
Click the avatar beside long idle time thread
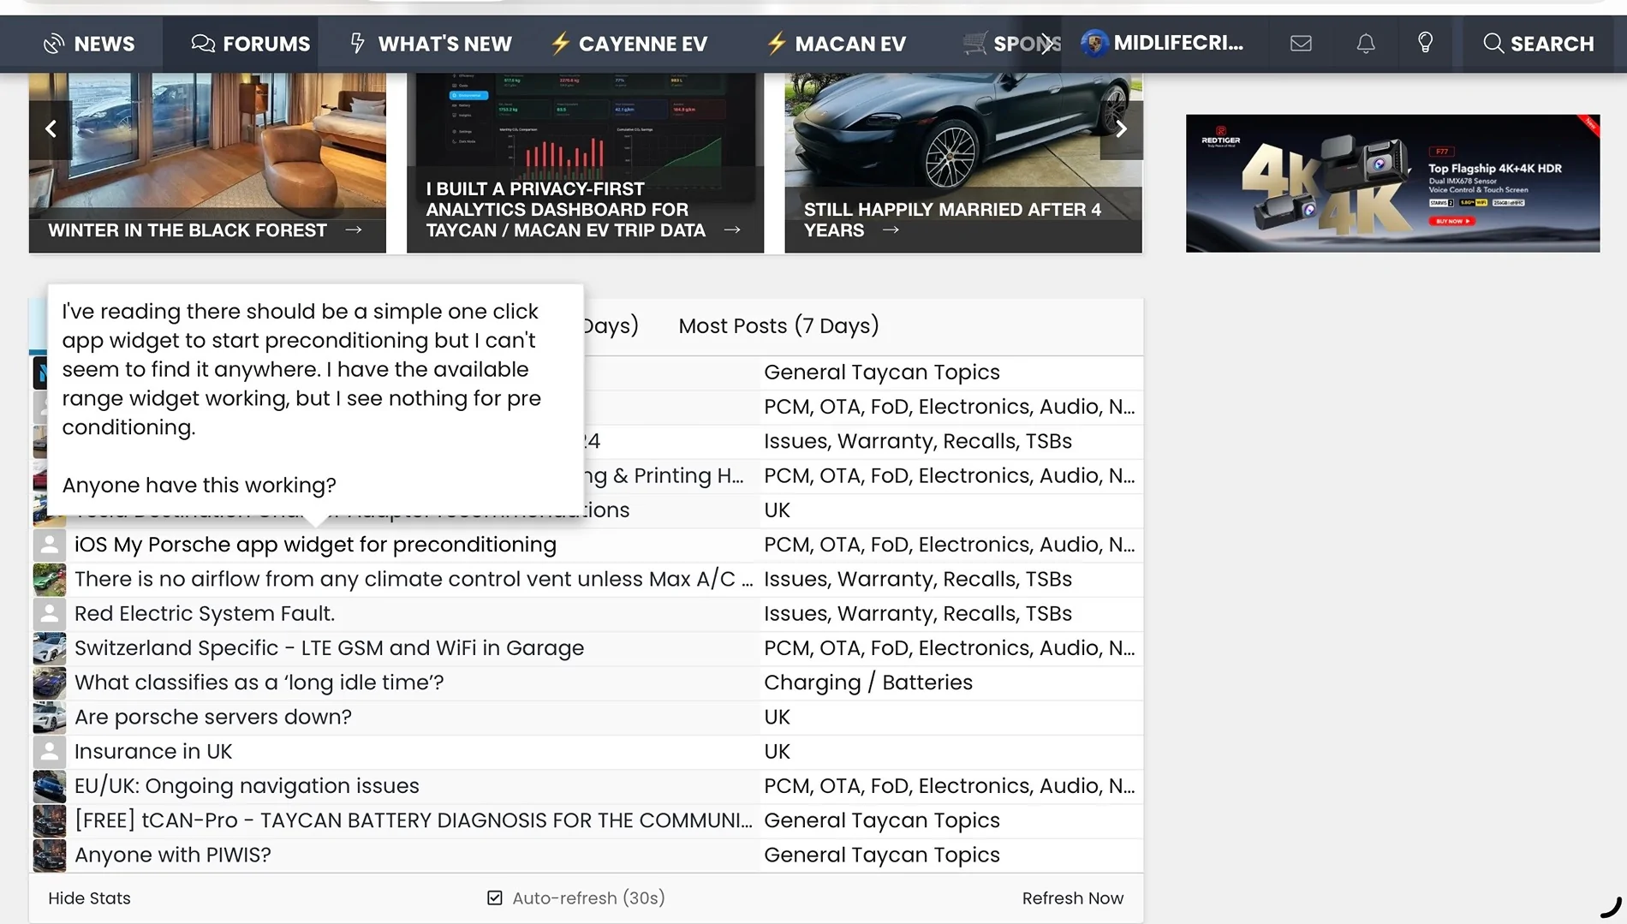click(x=50, y=683)
